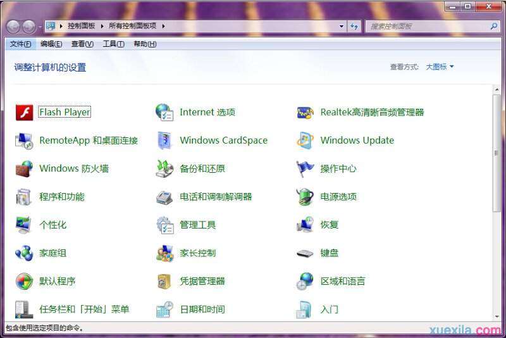The image size is (506, 338).
Task: Open the 区域和语言 globe icon
Action: tap(305, 281)
